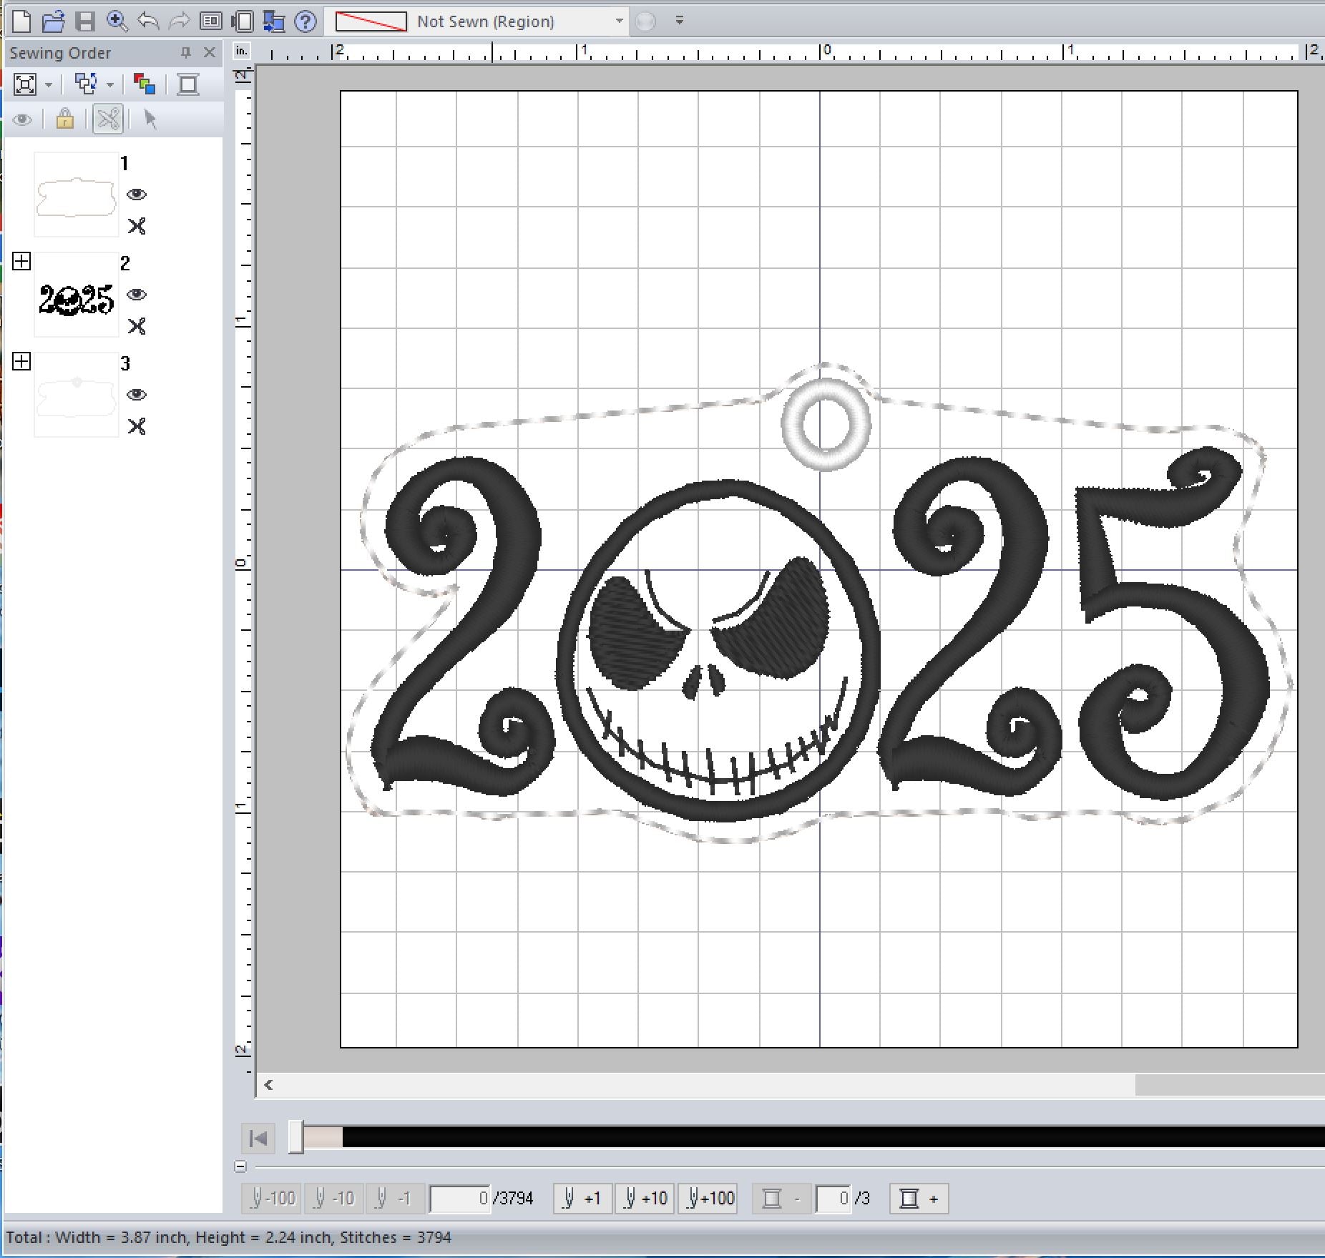Toggle visibility of sewing item 3
The image size is (1325, 1258).
(136, 395)
